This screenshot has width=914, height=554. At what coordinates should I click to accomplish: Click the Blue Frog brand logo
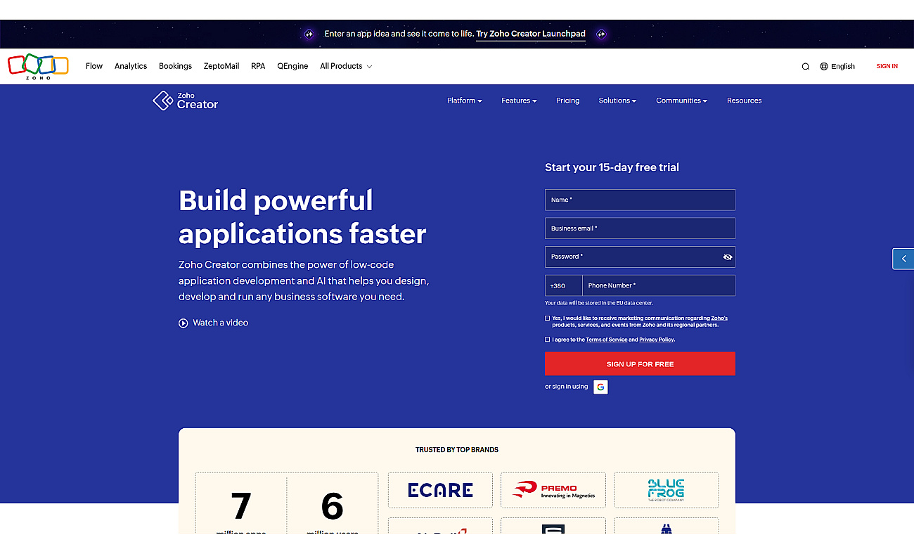tap(666, 490)
